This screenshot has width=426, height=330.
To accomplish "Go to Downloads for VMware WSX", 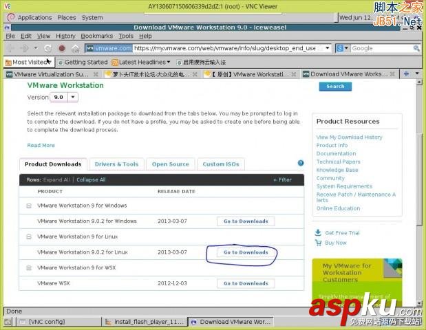I will pos(246,283).
